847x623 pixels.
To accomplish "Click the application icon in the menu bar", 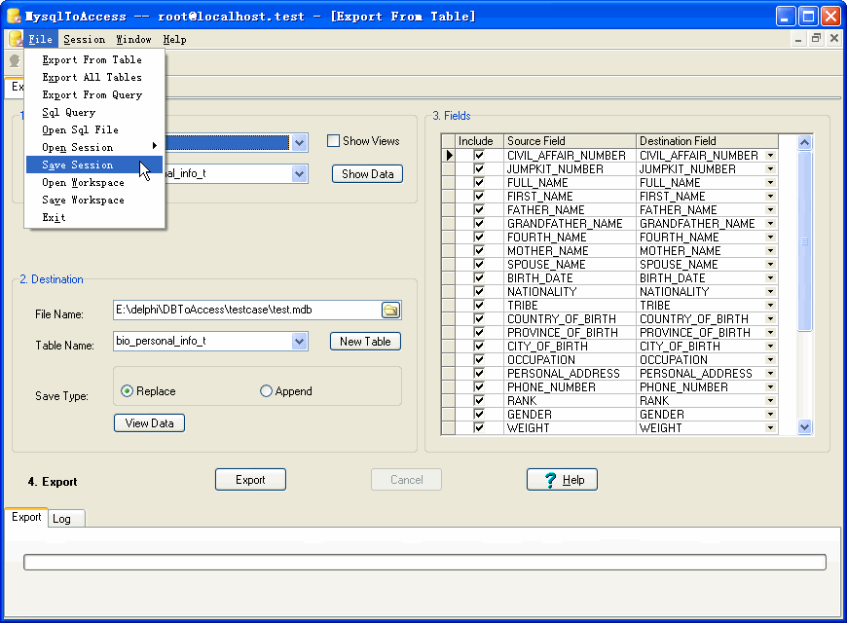I will click(x=16, y=39).
